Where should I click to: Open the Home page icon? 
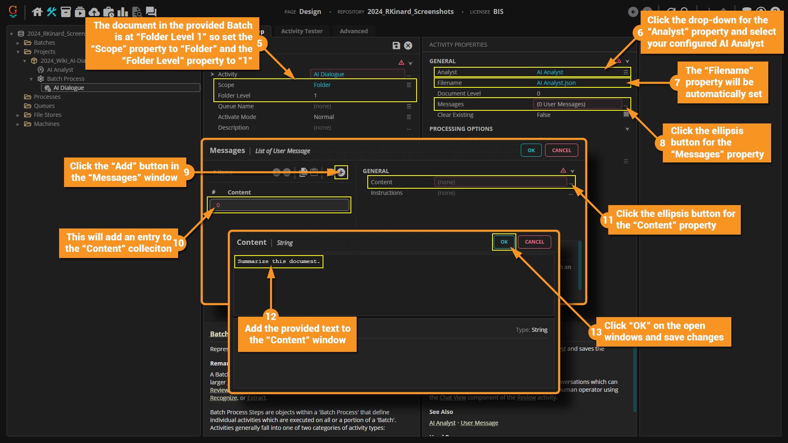tap(37, 12)
